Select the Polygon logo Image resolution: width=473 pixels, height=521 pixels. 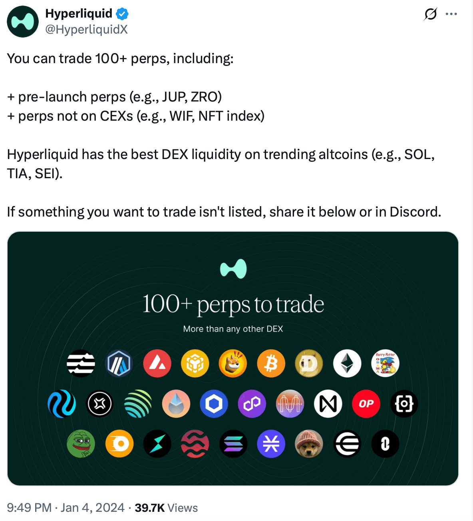point(252,404)
